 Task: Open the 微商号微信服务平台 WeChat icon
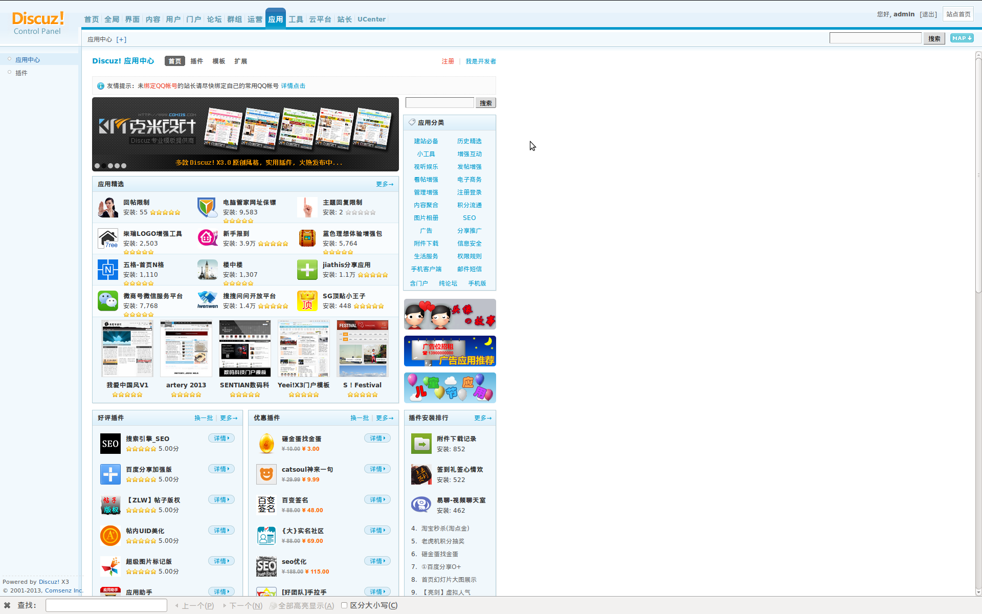point(108,301)
